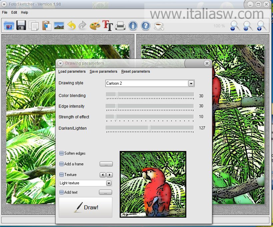Click the Darken/Lighten slider handle
Image resolution: width=273 pixels, height=227 pixels.
coord(149,128)
